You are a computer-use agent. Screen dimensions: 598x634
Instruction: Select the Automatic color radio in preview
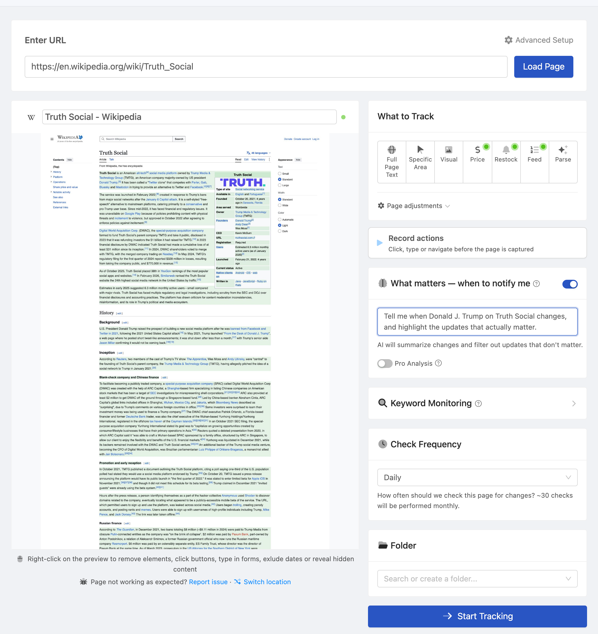(x=280, y=220)
